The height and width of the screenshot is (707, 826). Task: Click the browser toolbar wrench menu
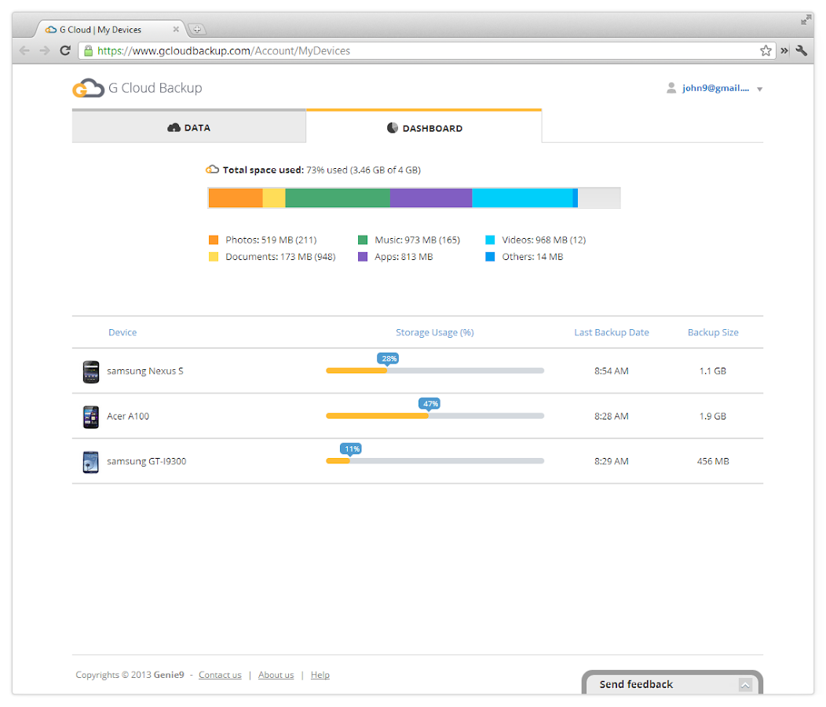(x=802, y=50)
